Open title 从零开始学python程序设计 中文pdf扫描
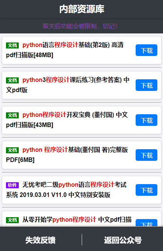 point(77,219)
